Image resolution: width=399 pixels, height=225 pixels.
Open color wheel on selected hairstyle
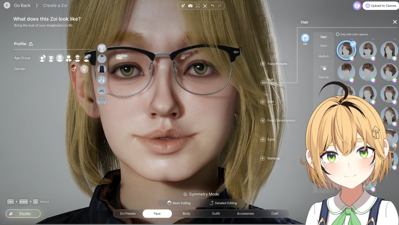tap(352, 59)
